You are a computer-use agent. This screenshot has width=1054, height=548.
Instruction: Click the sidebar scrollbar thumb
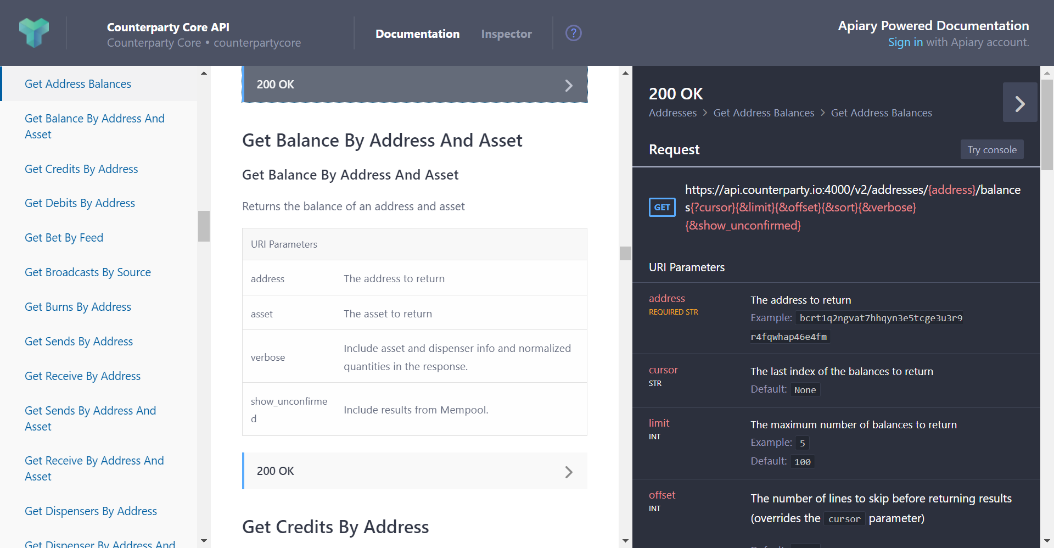204,226
